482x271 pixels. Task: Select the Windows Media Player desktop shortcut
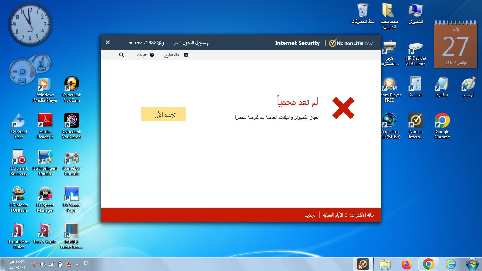tap(45, 90)
